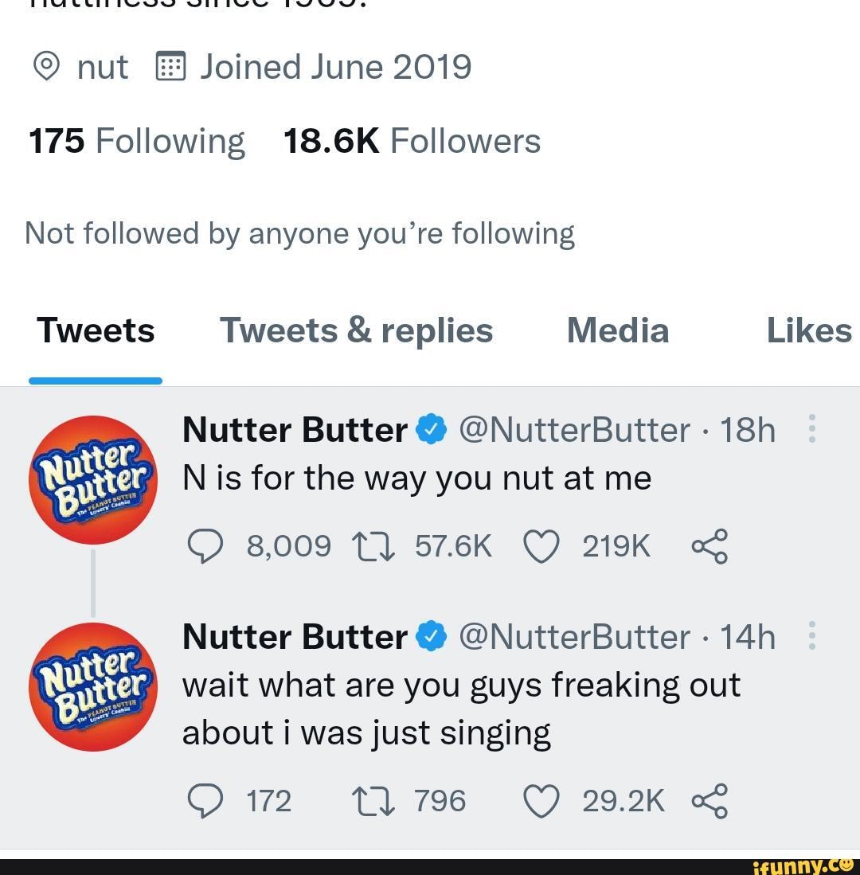
Task: Open the 175 Following list
Action: pyautogui.click(x=135, y=140)
